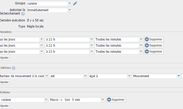Image resolution: width=183 pixels, height=109 pixels.
Task: Delete the Macro Soir 5 min action
Action: click(116, 100)
